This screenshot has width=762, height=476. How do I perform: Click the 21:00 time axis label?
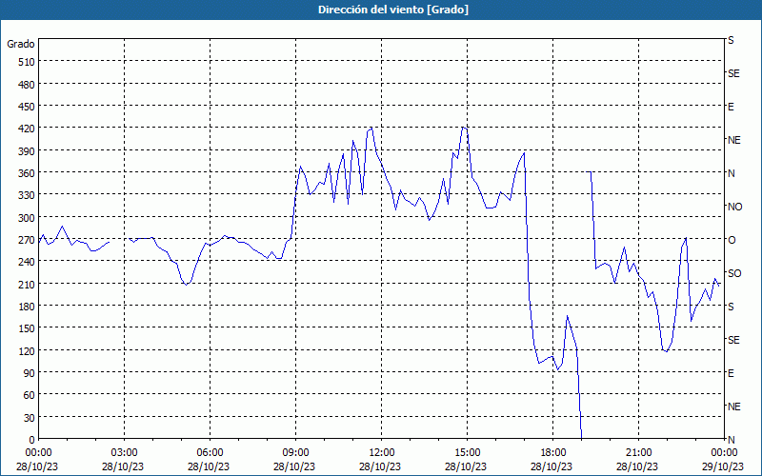coord(638,453)
